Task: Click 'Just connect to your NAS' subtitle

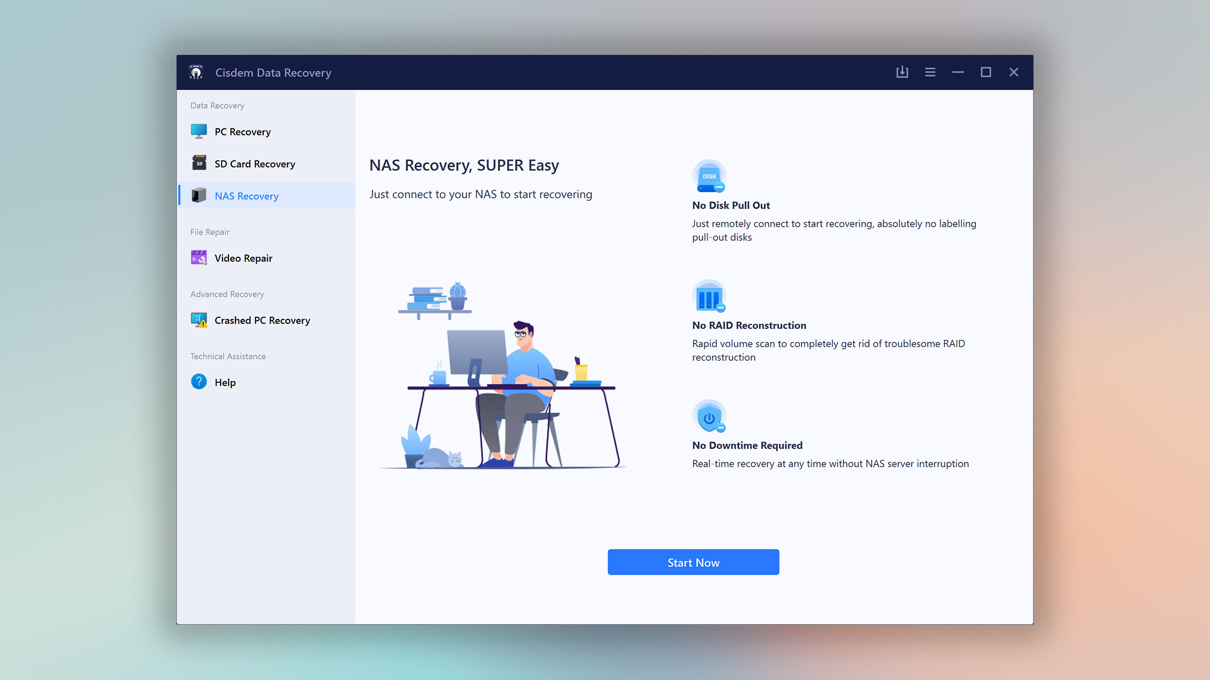Action: pyautogui.click(x=480, y=194)
